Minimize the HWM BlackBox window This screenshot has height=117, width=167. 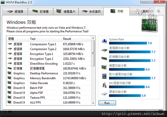[x=144, y=2]
